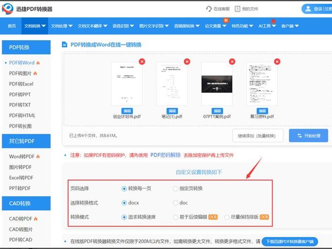This screenshot has height=249, width=332.
Task: Click the flame icon next to Word转PDF
Action: tap(38, 156)
